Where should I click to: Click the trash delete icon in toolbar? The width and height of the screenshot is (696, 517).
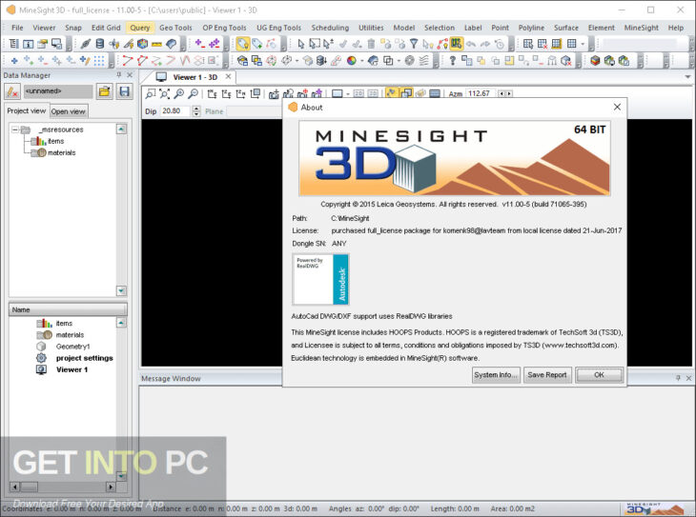point(371,44)
